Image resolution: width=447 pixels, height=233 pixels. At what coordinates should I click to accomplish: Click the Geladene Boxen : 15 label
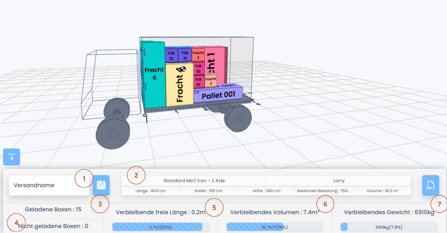pos(53,209)
